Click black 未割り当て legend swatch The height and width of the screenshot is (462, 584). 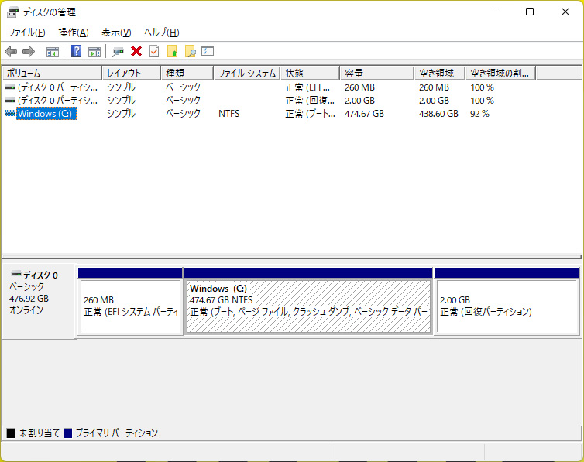click(x=11, y=433)
